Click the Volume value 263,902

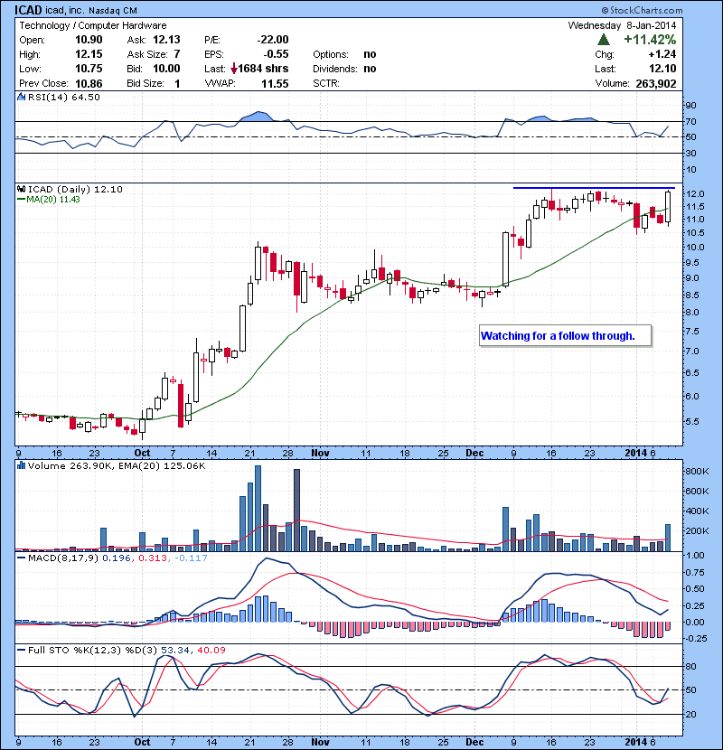(656, 84)
